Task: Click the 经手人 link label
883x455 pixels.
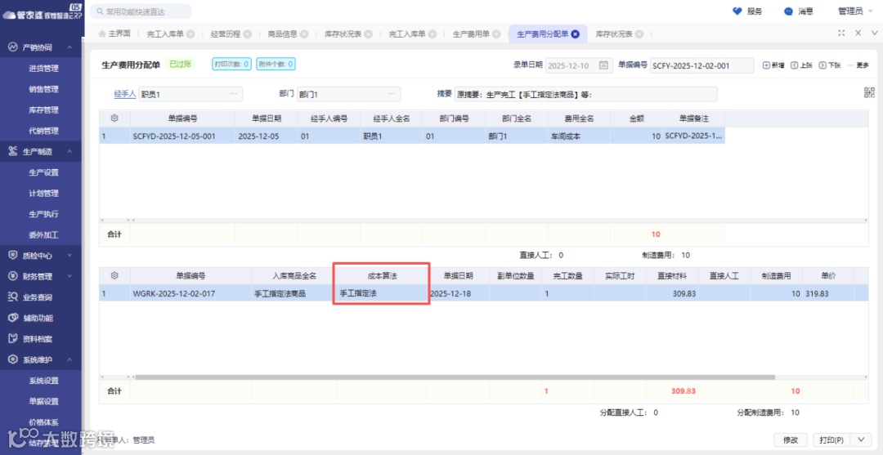Action: [126, 94]
